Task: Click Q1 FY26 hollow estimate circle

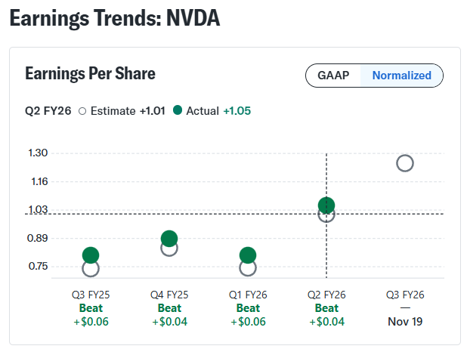Action: click(x=248, y=269)
